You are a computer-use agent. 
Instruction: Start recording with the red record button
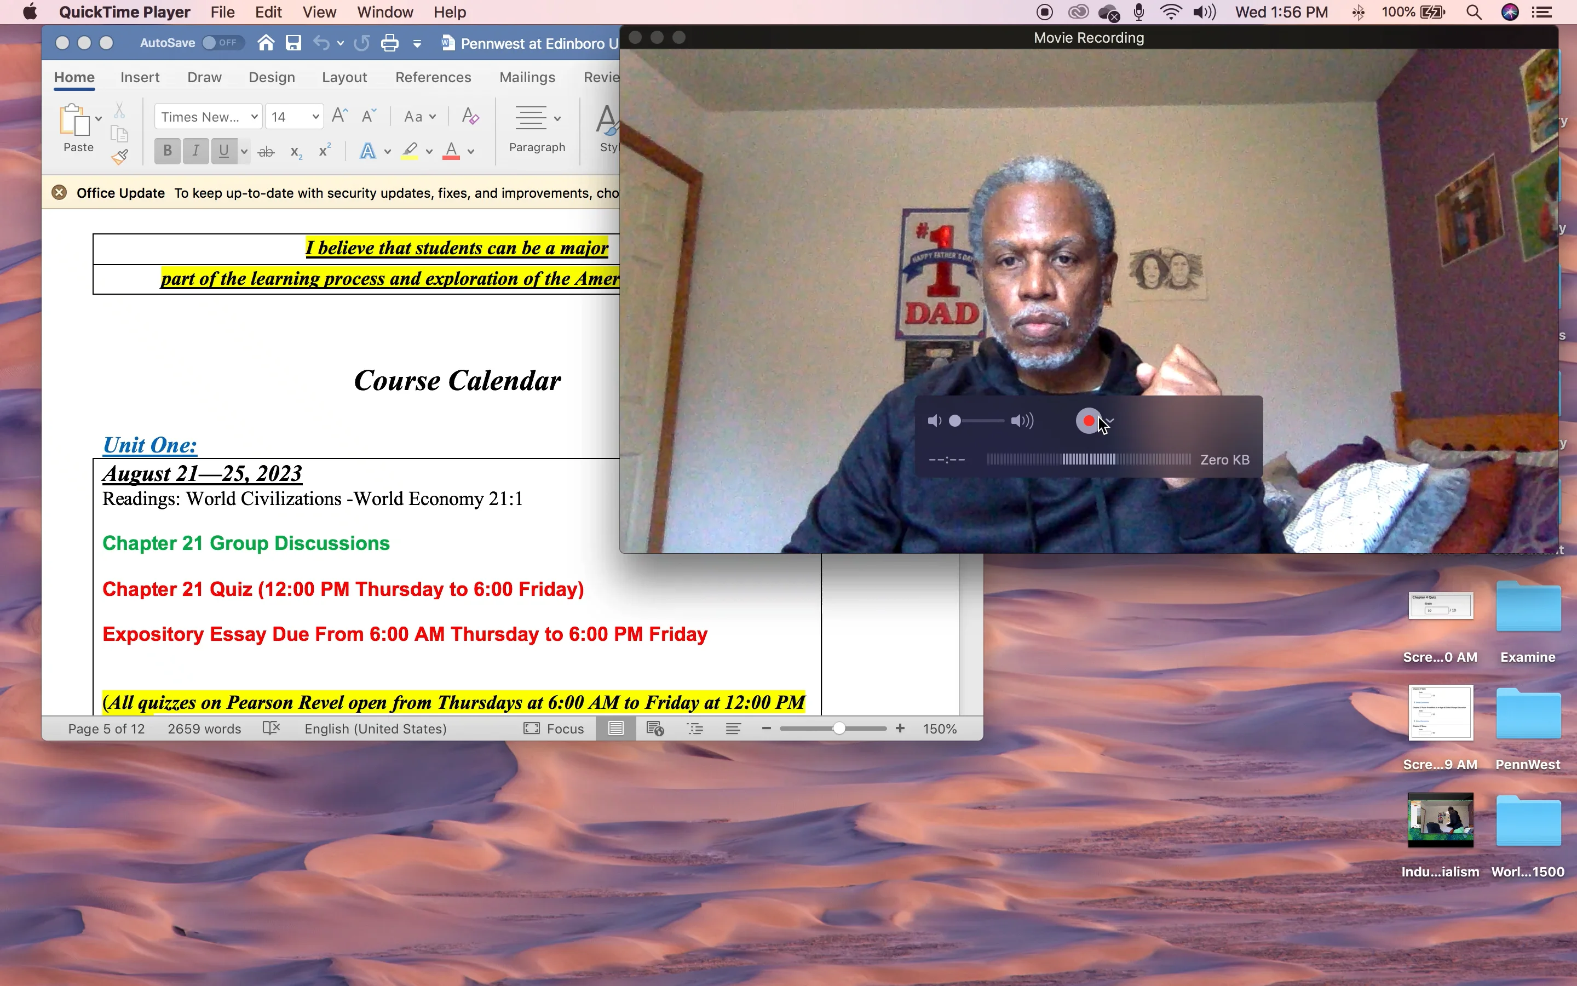tap(1088, 421)
